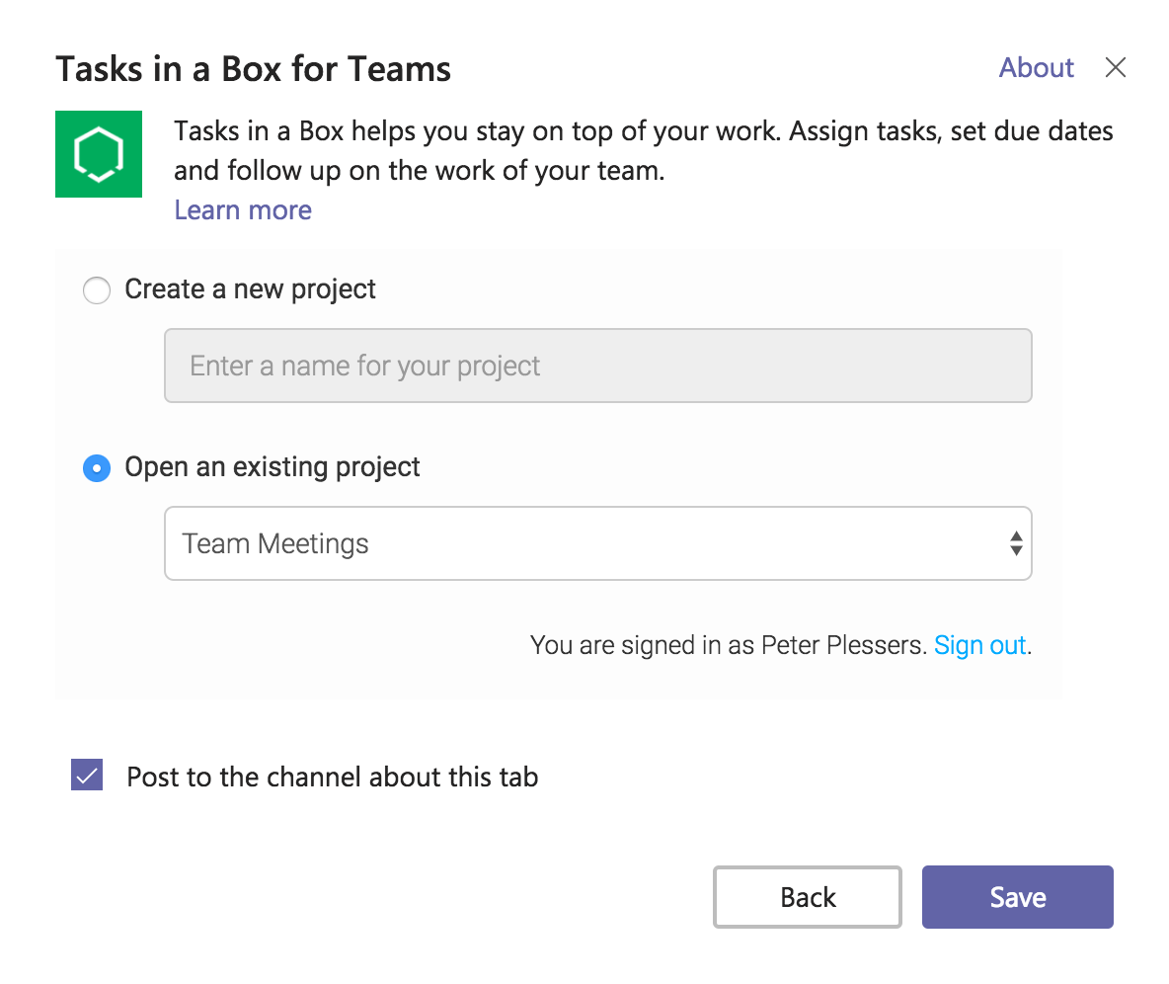Uncheck Post to the channel checkbox

point(87,776)
